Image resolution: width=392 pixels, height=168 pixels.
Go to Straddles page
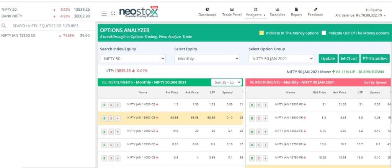tap(277, 12)
